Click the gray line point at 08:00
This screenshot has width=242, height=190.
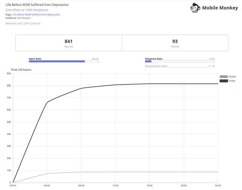81,172
